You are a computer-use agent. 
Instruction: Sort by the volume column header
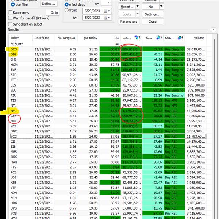click(x=196, y=38)
